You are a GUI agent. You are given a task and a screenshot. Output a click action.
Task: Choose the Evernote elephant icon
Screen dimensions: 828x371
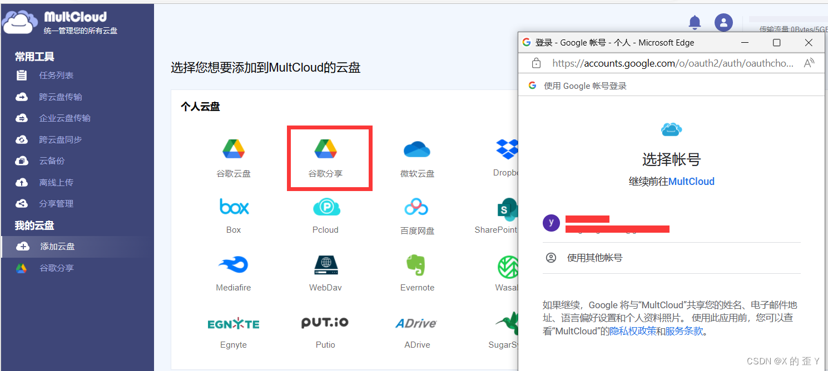pos(416,265)
